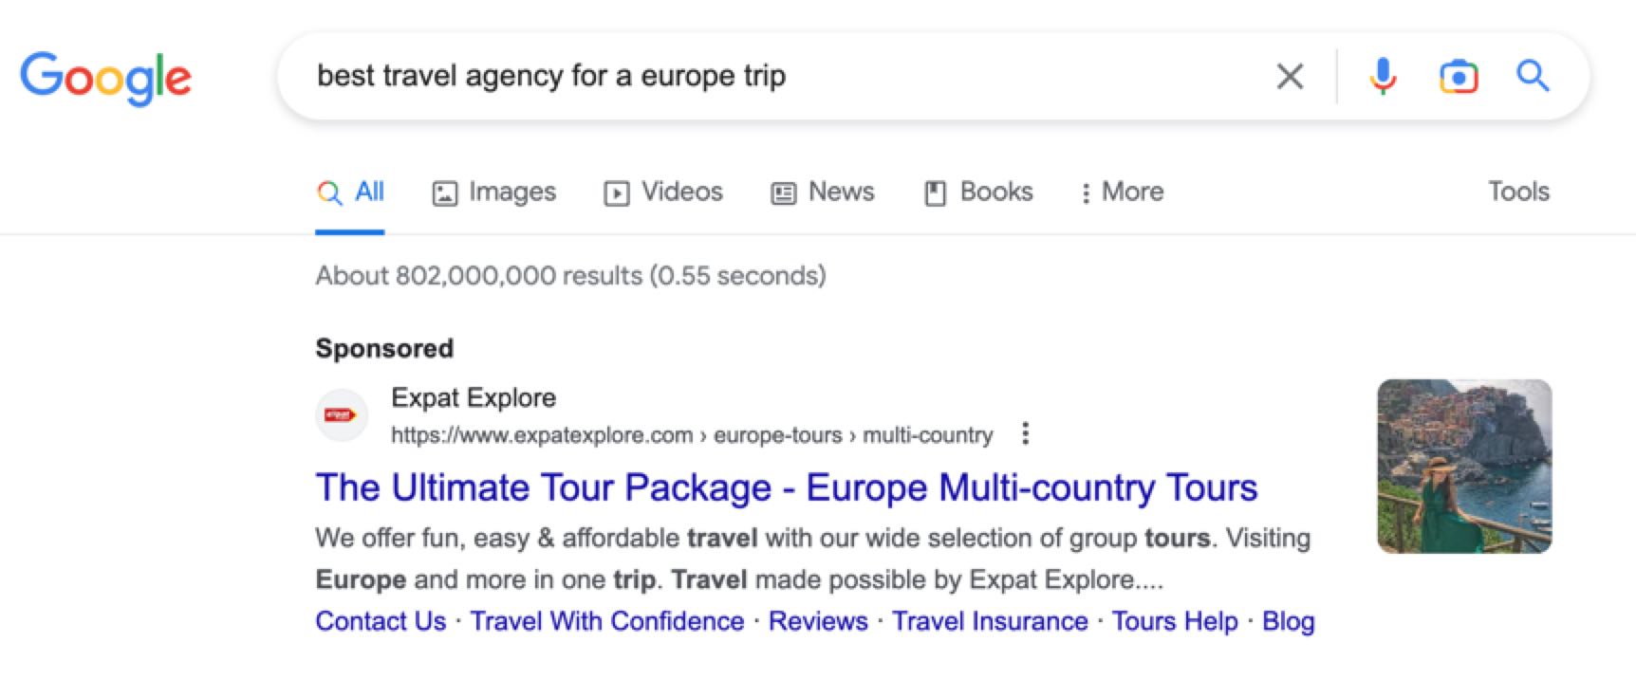Select the All results tab
1636x679 pixels.
tap(351, 193)
